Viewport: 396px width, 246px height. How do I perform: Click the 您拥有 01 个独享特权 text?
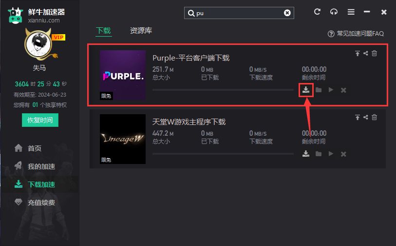click(x=40, y=105)
